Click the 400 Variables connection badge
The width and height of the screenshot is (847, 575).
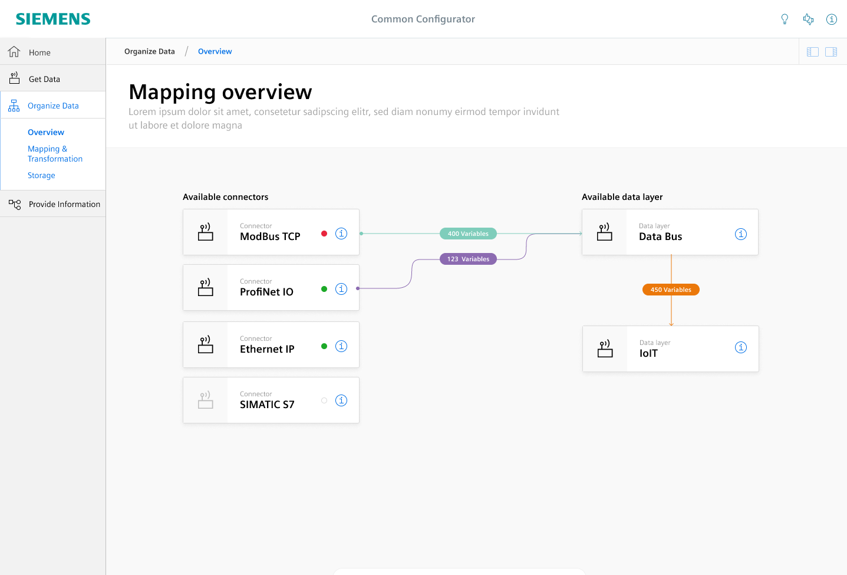point(468,234)
